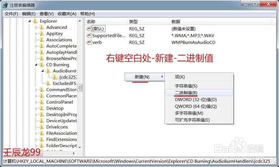Click the AutoplayHandl folder icon
Viewport: 279px width, 167px height.
coord(42,52)
